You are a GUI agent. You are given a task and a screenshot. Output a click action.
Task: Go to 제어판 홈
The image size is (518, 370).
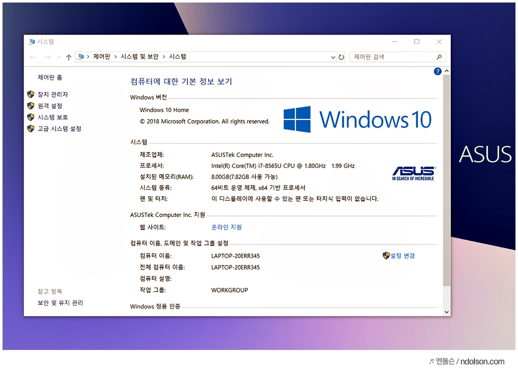pos(50,77)
